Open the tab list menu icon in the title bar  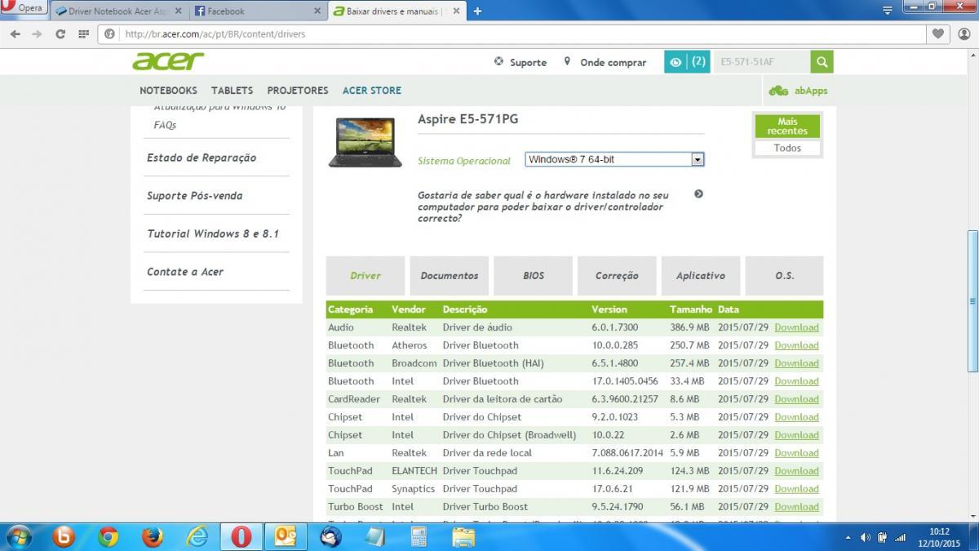pyautogui.click(x=888, y=10)
